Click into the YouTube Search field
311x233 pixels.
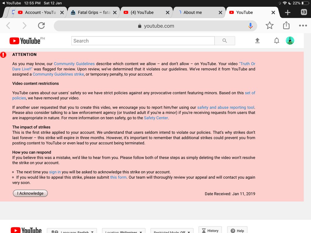143,41
